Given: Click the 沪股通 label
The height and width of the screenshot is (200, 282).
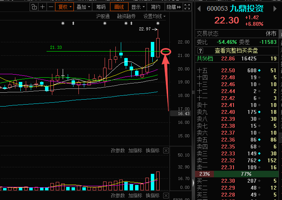Looking at the screenshot, I should coord(103,17).
